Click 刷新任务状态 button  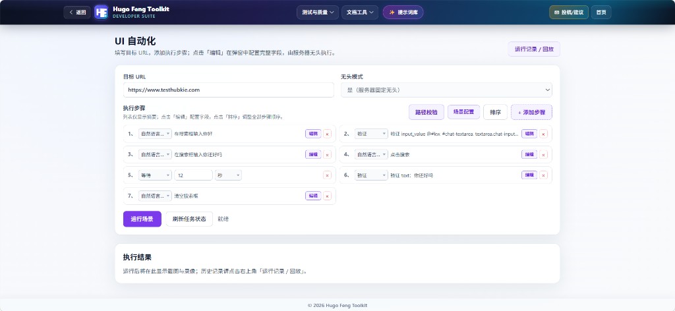pyautogui.click(x=189, y=219)
